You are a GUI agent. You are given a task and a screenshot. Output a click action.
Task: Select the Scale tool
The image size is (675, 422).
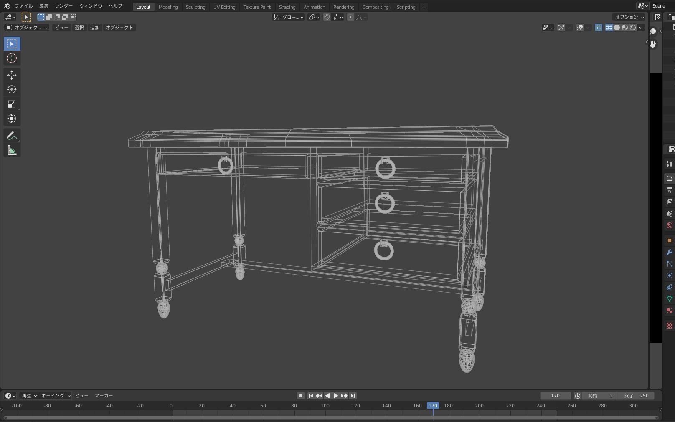click(x=12, y=104)
